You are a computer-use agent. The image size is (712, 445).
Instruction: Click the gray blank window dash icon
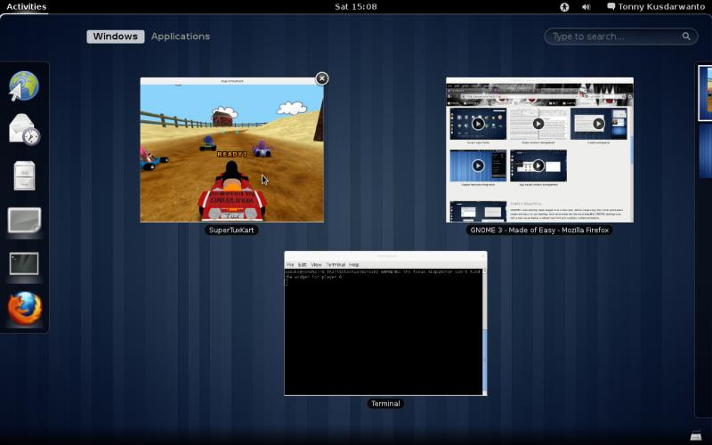point(24,220)
